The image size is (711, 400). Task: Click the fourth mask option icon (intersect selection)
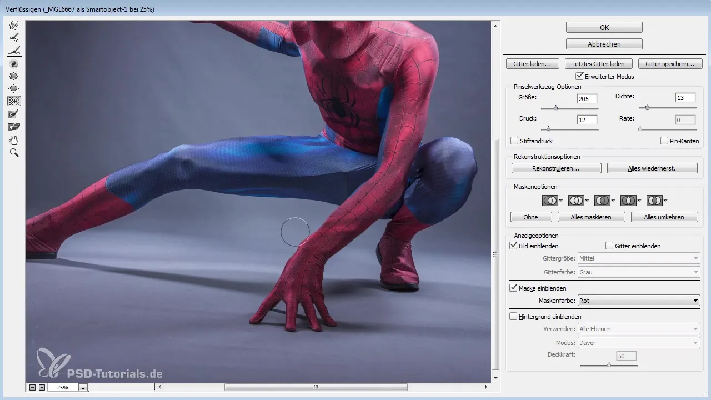click(x=628, y=201)
